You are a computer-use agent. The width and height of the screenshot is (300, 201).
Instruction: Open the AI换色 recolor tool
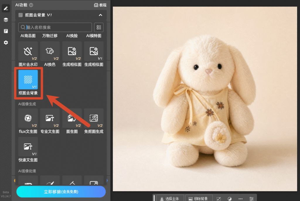pos(50,54)
